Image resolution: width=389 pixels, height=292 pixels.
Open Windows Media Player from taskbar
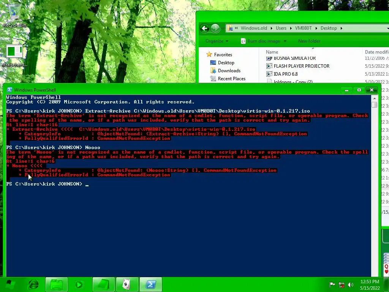[79, 284]
